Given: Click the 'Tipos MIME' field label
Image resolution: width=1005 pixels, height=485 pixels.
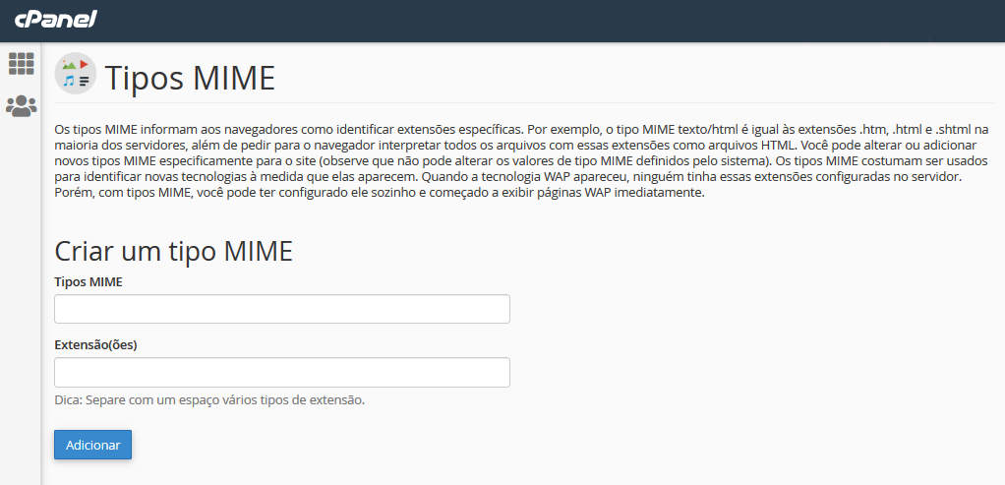Looking at the screenshot, I should (x=89, y=282).
